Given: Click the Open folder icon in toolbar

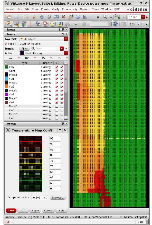Looking at the screenshot, I should (9, 17).
